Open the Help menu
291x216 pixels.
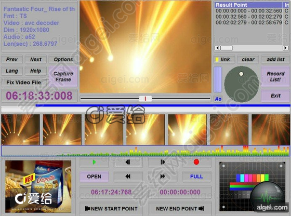[x=35, y=71]
